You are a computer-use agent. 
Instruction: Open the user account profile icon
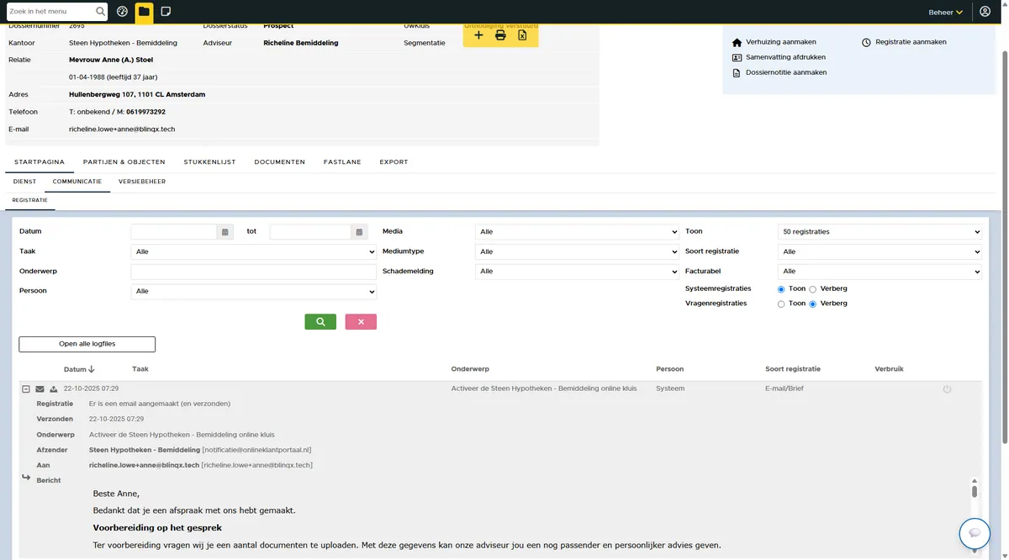tap(985, 12)
